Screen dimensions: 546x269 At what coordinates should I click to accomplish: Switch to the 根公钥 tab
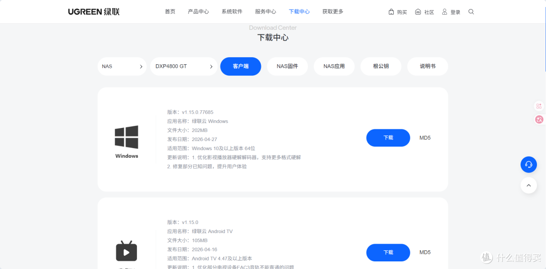[381, 66]
